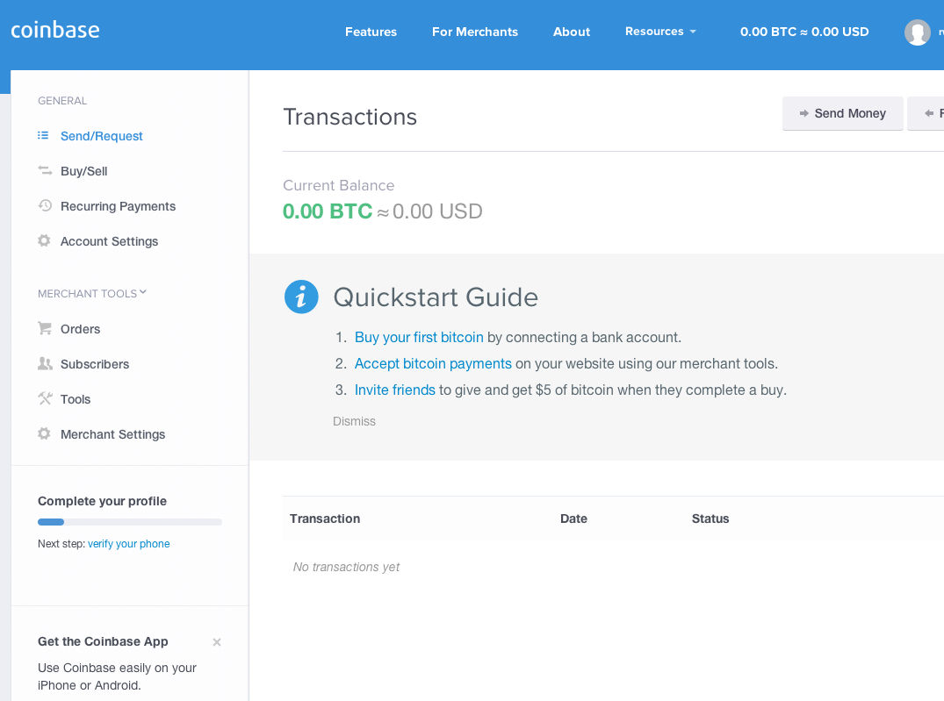The image size is (944, 701).
Task: Click the Coinbase logo
Action: tap(54, 30)
